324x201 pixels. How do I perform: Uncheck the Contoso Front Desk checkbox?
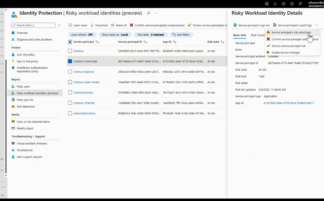(70, 61)
